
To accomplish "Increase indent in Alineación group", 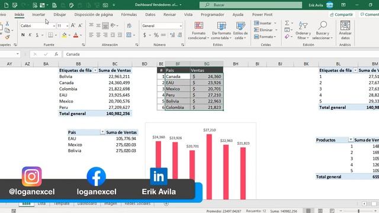I will click(120, 35).
